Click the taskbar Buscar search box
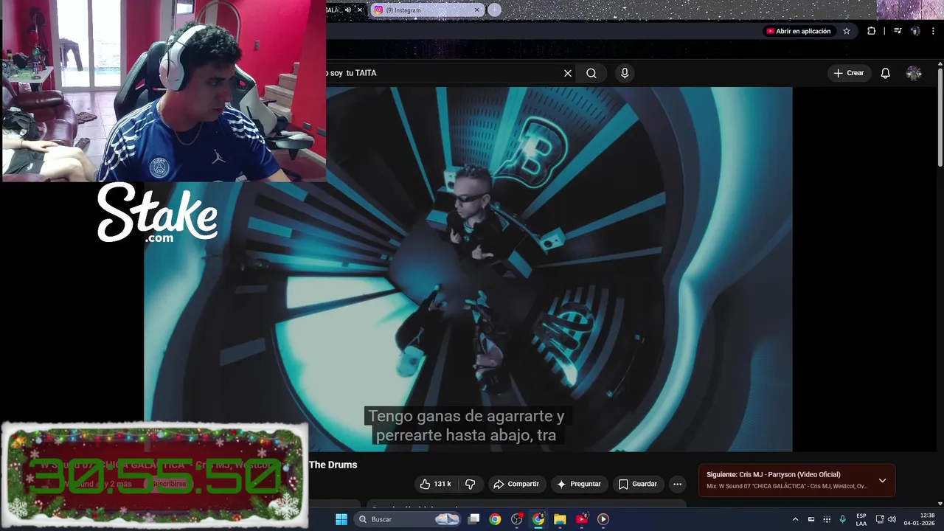 408,519
